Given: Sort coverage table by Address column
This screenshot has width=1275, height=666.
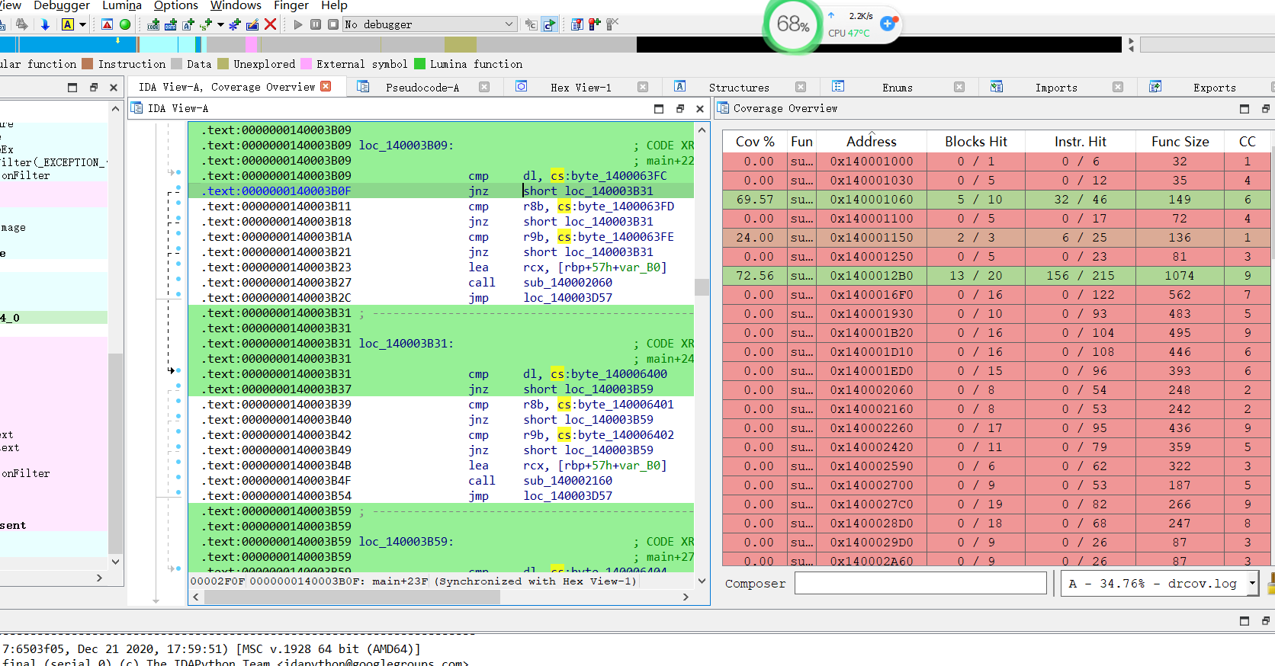Looking at the screenshot, I should pyautogui.click(x=871, y=142).
